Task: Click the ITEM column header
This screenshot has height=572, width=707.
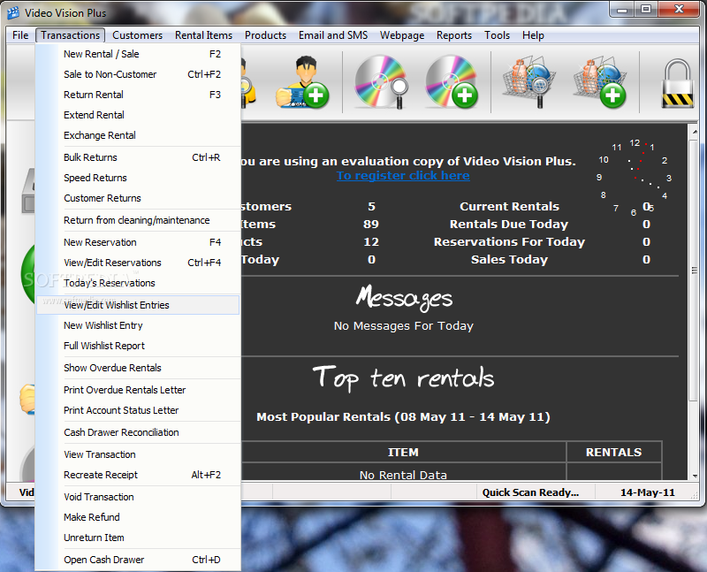Action: click(403, 452)
